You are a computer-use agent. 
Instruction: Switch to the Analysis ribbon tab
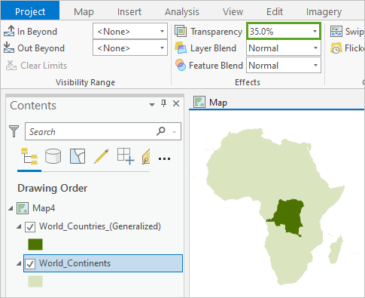pos(182,11)
